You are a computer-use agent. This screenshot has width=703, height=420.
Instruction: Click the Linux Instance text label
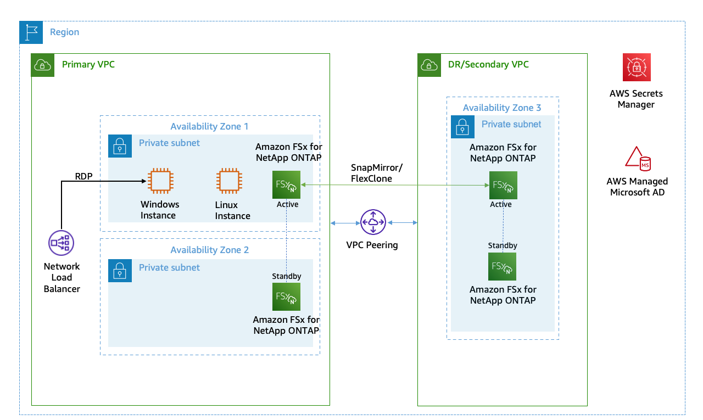pyautogui.click(x=232, y=210)
